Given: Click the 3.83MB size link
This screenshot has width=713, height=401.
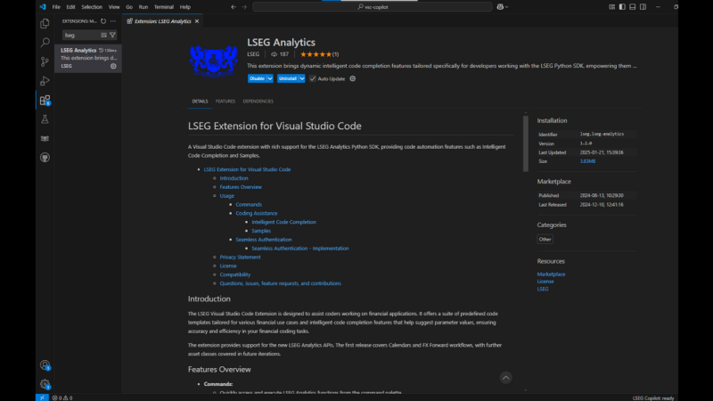Looking at the screenshot, I should pos(587,161).
